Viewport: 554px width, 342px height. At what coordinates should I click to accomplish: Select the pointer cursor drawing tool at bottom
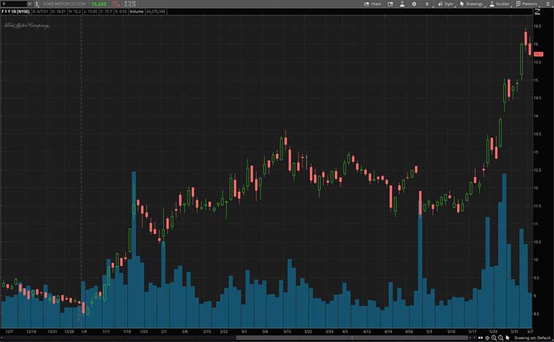point(507,338)
